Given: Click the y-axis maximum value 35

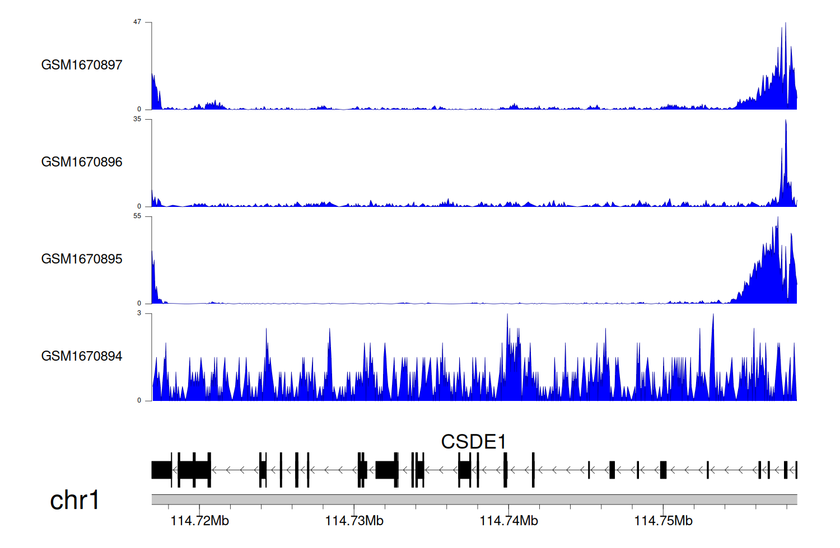Looking at the screenshot, I should point(137,119).
